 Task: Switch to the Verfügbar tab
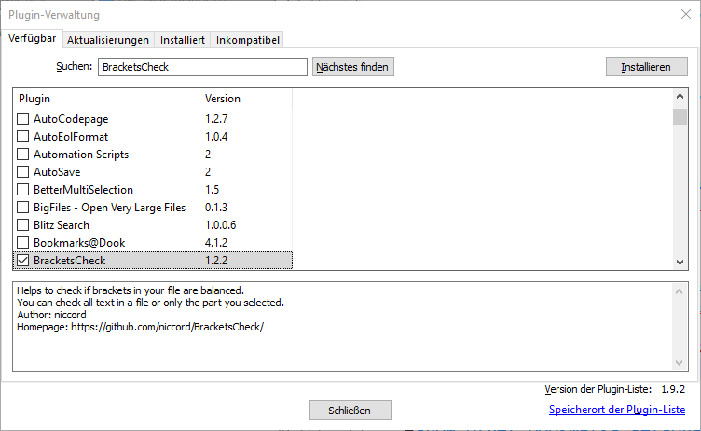(x=33, y=38)
